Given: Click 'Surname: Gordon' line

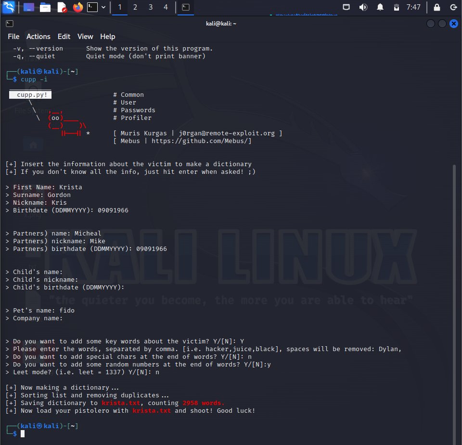Looking at the screenshot, I should click(x=38, y=195).
